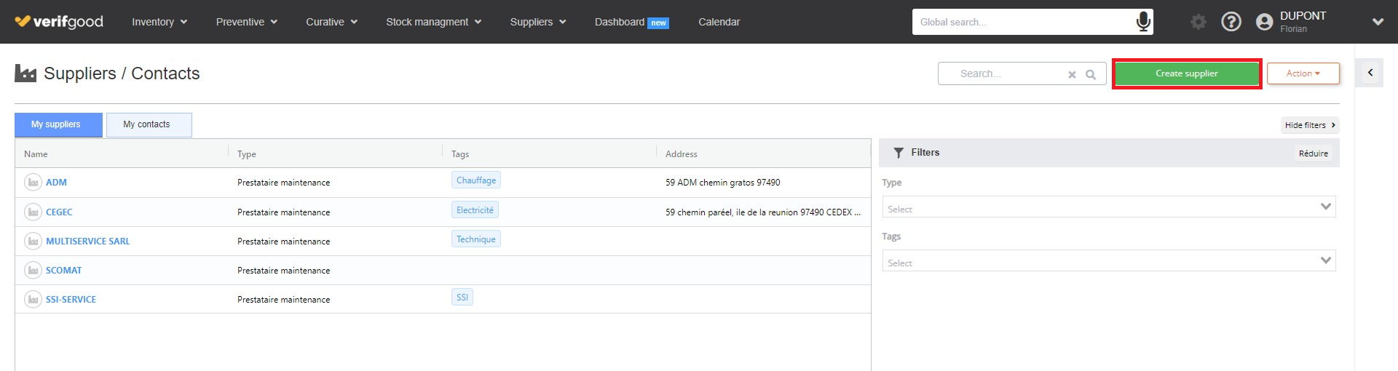This screenshot has width=1398, height=371.
Task: Open supplier CEGEC
Action: click(x=59, y=212)
